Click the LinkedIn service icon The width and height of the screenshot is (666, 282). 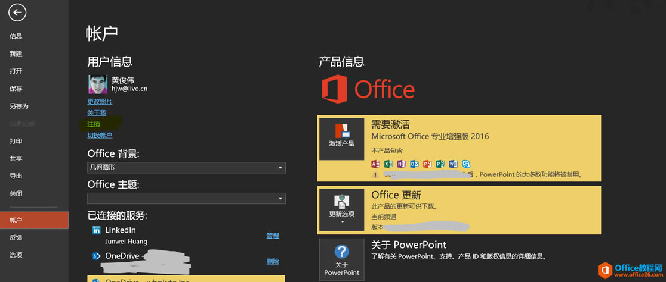click(x=97, y=230)
